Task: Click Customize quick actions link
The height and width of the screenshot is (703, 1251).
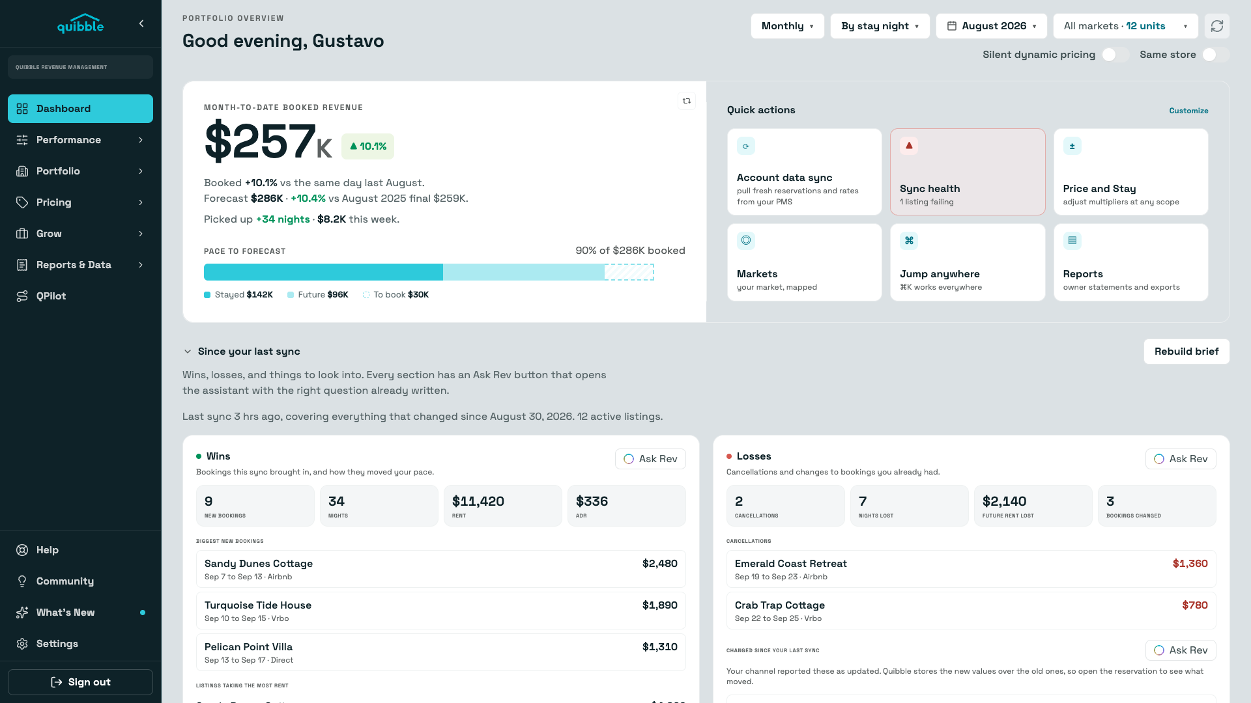Action: point(1188,111)
